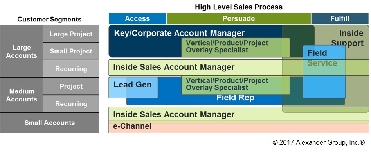Click the Field Service box
This screenshot has height=167, width=371.
coord(324,72)
